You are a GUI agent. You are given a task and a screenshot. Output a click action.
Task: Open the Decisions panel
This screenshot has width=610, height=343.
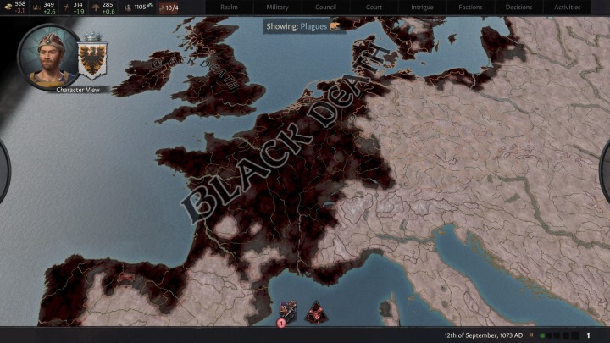[x=518, y=8]
